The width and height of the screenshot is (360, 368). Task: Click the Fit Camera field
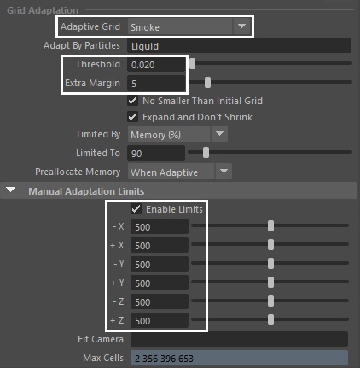click(239, 339)
